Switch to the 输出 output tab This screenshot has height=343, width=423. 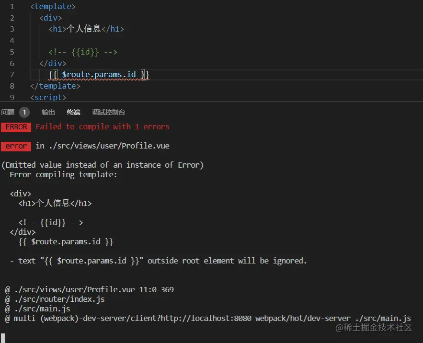(x=48, y=112)
